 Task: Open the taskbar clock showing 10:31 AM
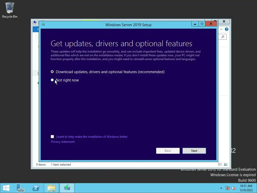click(x=246, y=188)
